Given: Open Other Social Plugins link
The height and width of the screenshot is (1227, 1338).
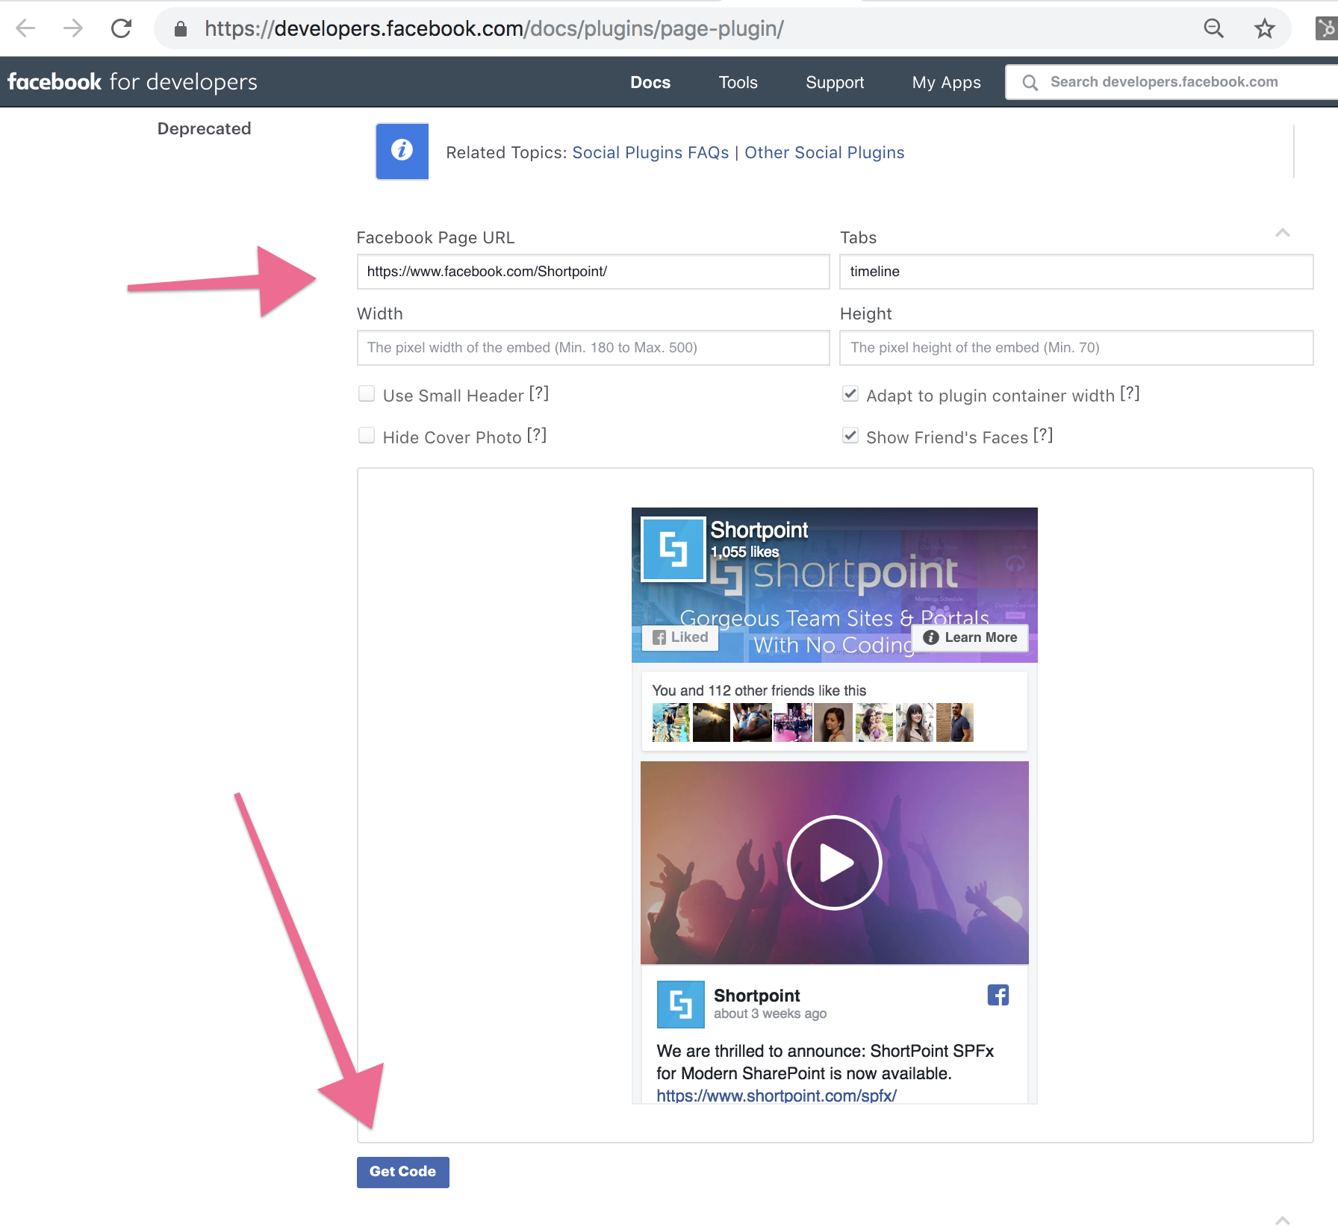Looking at the screenshot, I should click(x=824, y=152).
